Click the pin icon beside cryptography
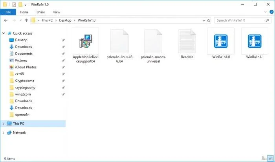This screenshot has width=275, height=162. (63, 88)
